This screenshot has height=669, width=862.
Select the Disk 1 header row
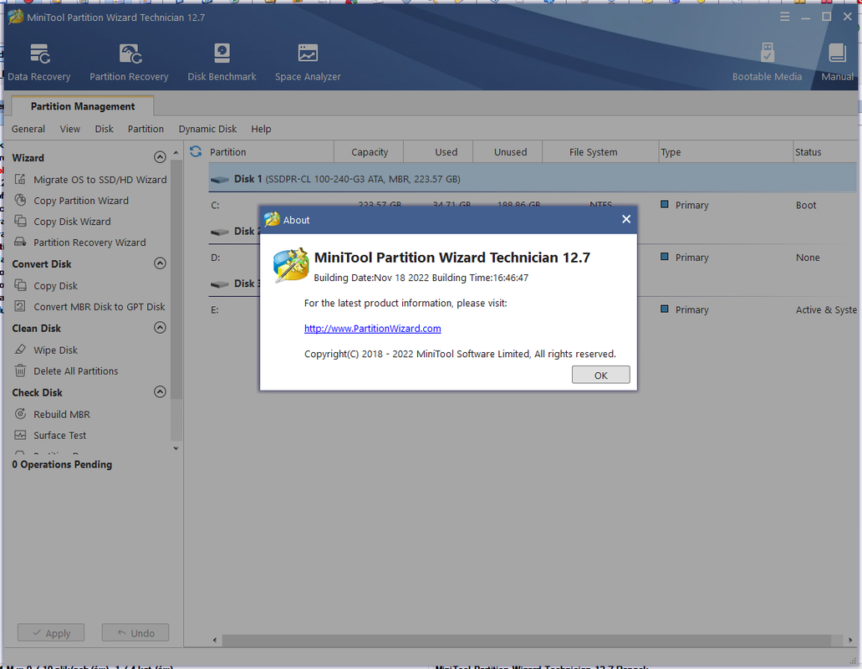(x=532, y=179)
